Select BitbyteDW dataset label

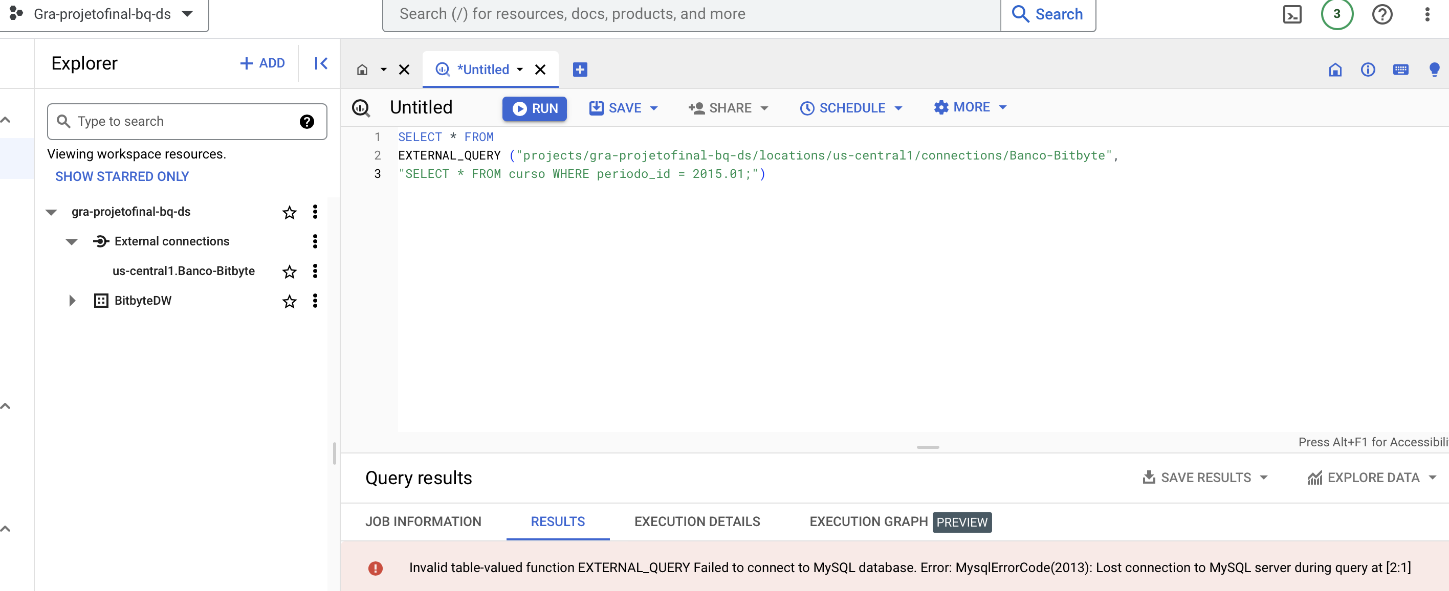143,301
